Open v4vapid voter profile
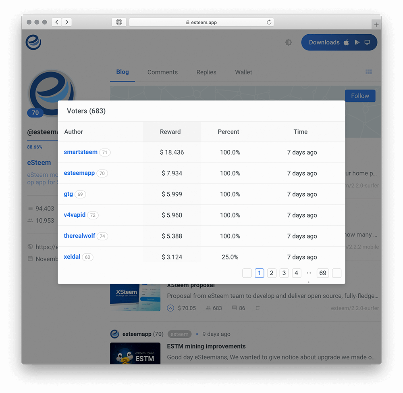 click(x=75, y=215)
